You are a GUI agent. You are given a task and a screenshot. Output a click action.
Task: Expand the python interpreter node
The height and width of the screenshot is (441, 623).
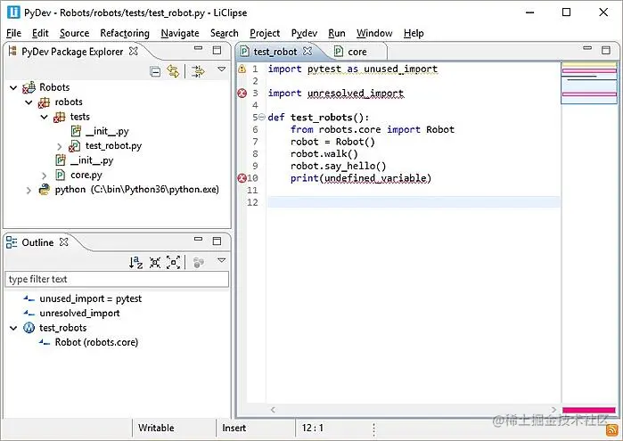pos(29,191)
